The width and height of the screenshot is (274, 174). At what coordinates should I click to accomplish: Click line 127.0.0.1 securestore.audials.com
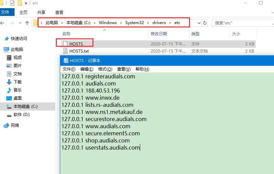pyautogui.click(x=104, y=119)
